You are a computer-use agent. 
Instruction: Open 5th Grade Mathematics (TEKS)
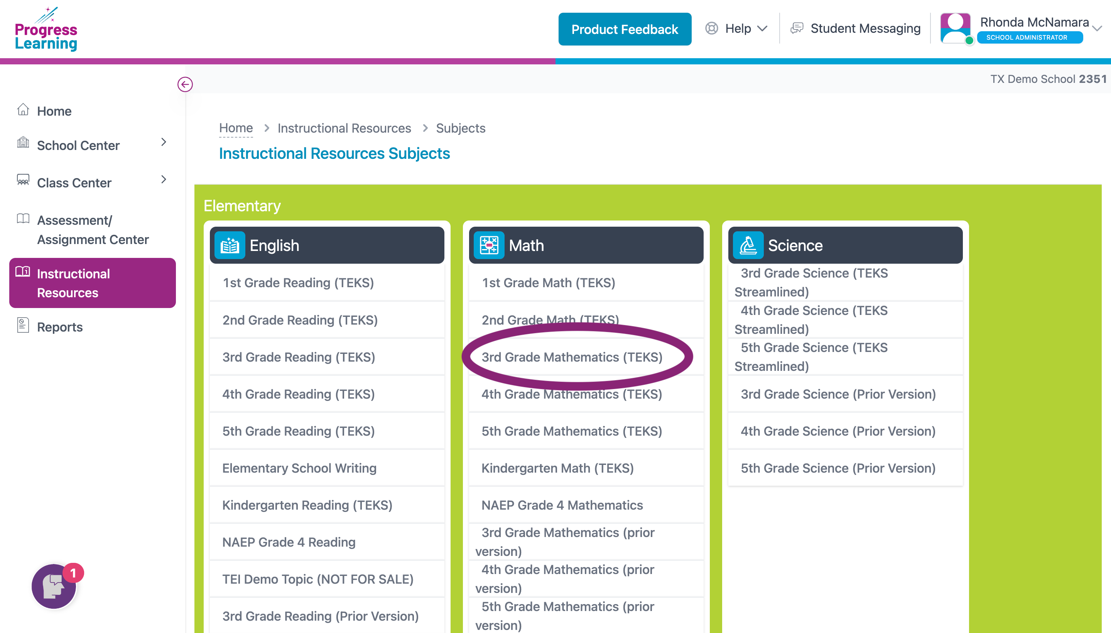586,431
